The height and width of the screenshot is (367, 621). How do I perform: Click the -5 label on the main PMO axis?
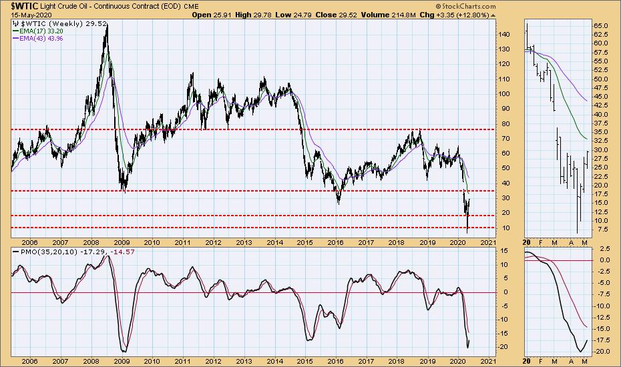(505, 306)
